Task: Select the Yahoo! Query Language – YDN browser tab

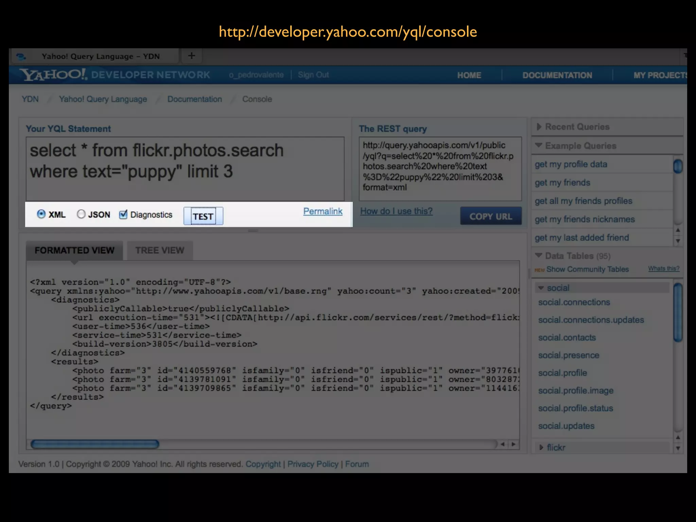Action: click(95, 56)
